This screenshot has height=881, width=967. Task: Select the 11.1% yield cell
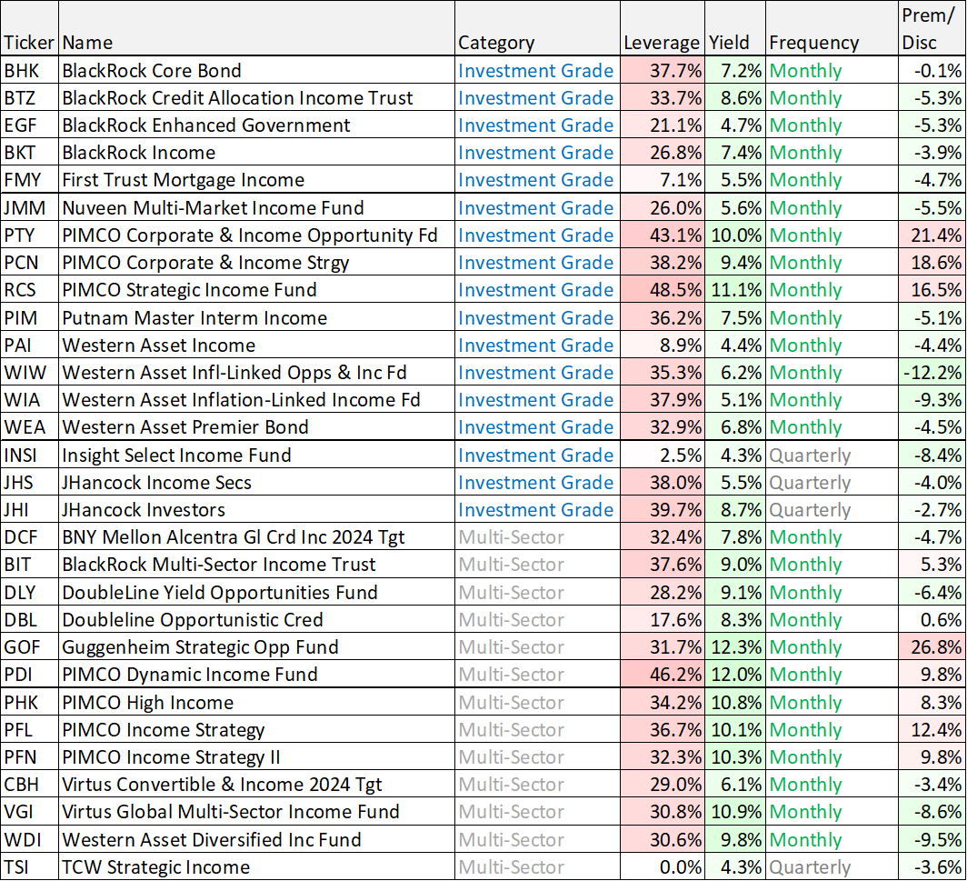(x=735, y=289)
